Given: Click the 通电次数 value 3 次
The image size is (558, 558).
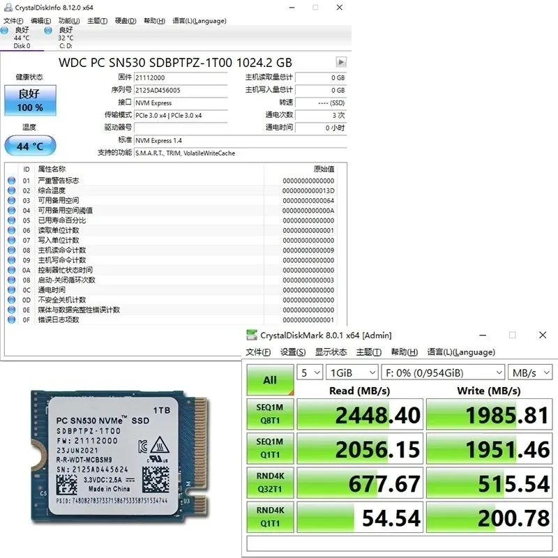Looking at the screenshot, I should pyautogui.click(x=321, y=115).
